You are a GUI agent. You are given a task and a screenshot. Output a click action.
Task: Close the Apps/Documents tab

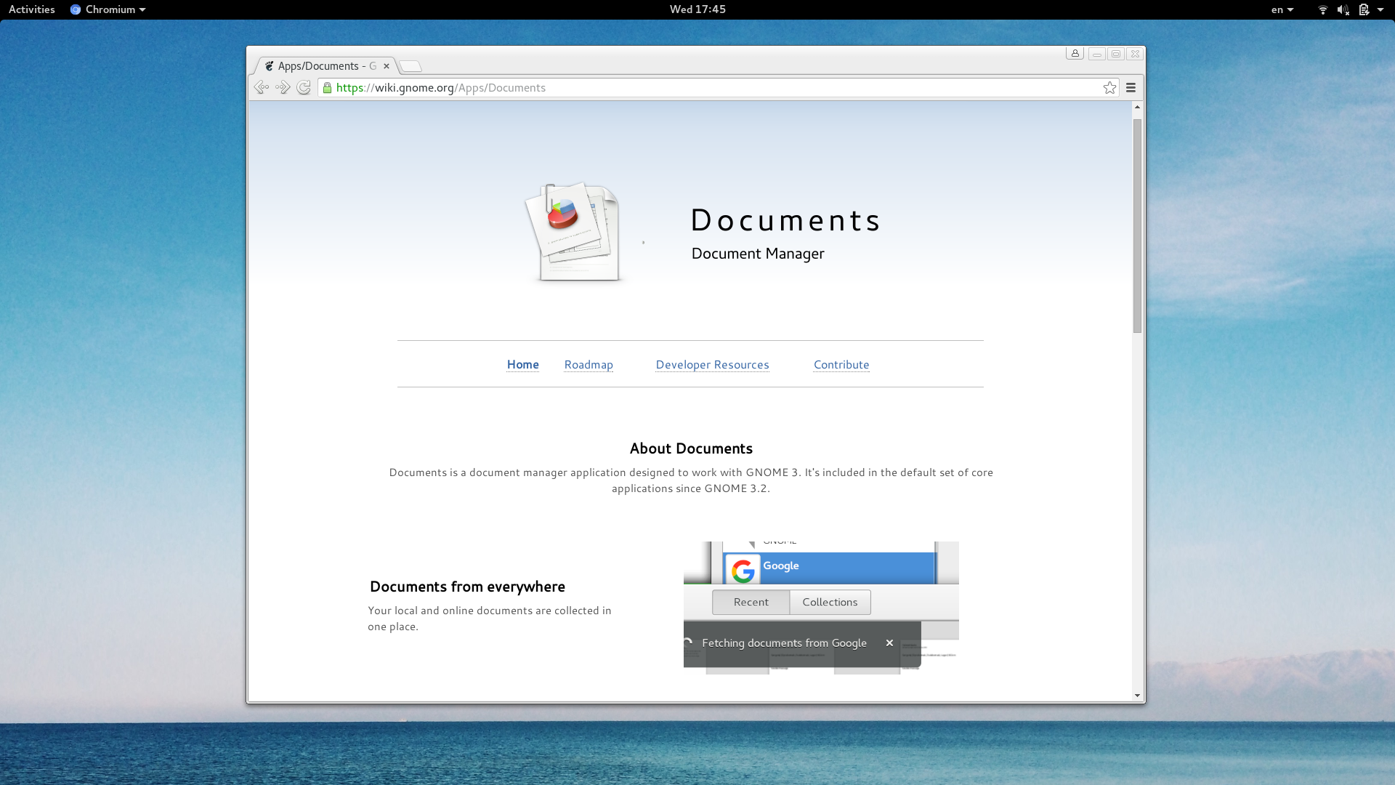[387, 66]
